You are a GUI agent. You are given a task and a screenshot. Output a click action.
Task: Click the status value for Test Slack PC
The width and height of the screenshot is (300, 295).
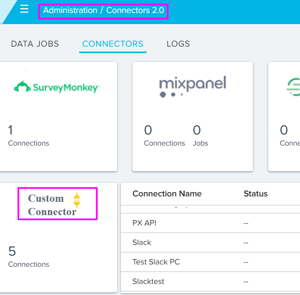[246, 262]
